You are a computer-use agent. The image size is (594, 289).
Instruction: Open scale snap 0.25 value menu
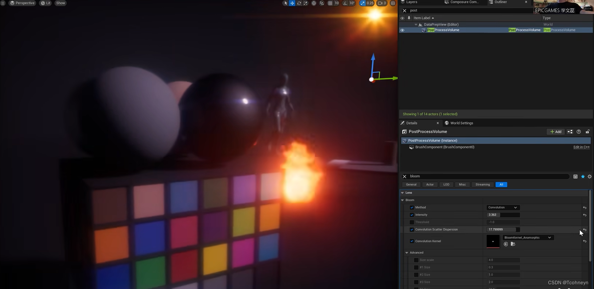370,3
